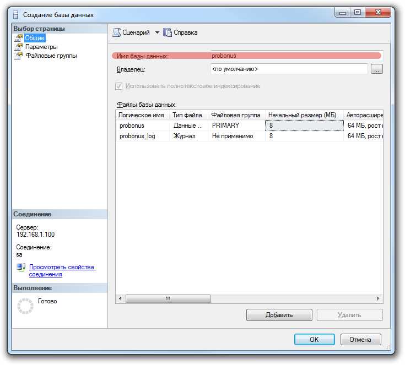Image resolution: width=405 pixels, height=365 pixels.
Task: Close the Создание базы данных dialog
Action: coord(378,13)
